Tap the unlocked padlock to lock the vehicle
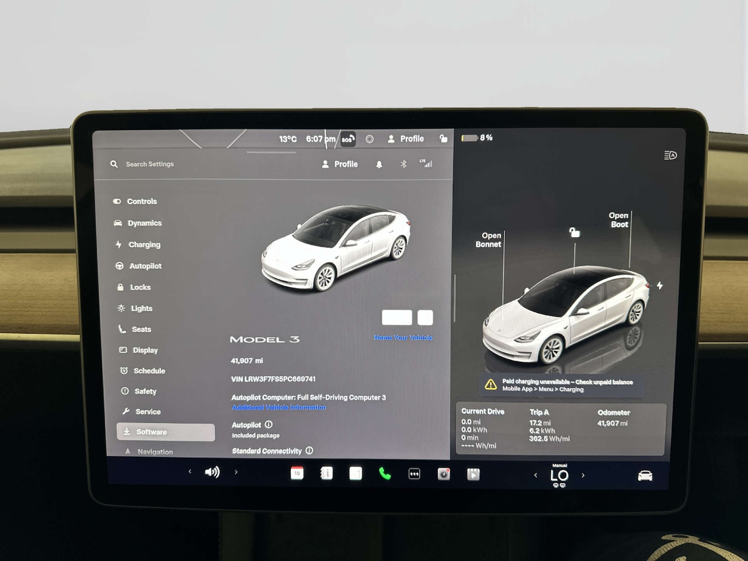 point(444,139)
